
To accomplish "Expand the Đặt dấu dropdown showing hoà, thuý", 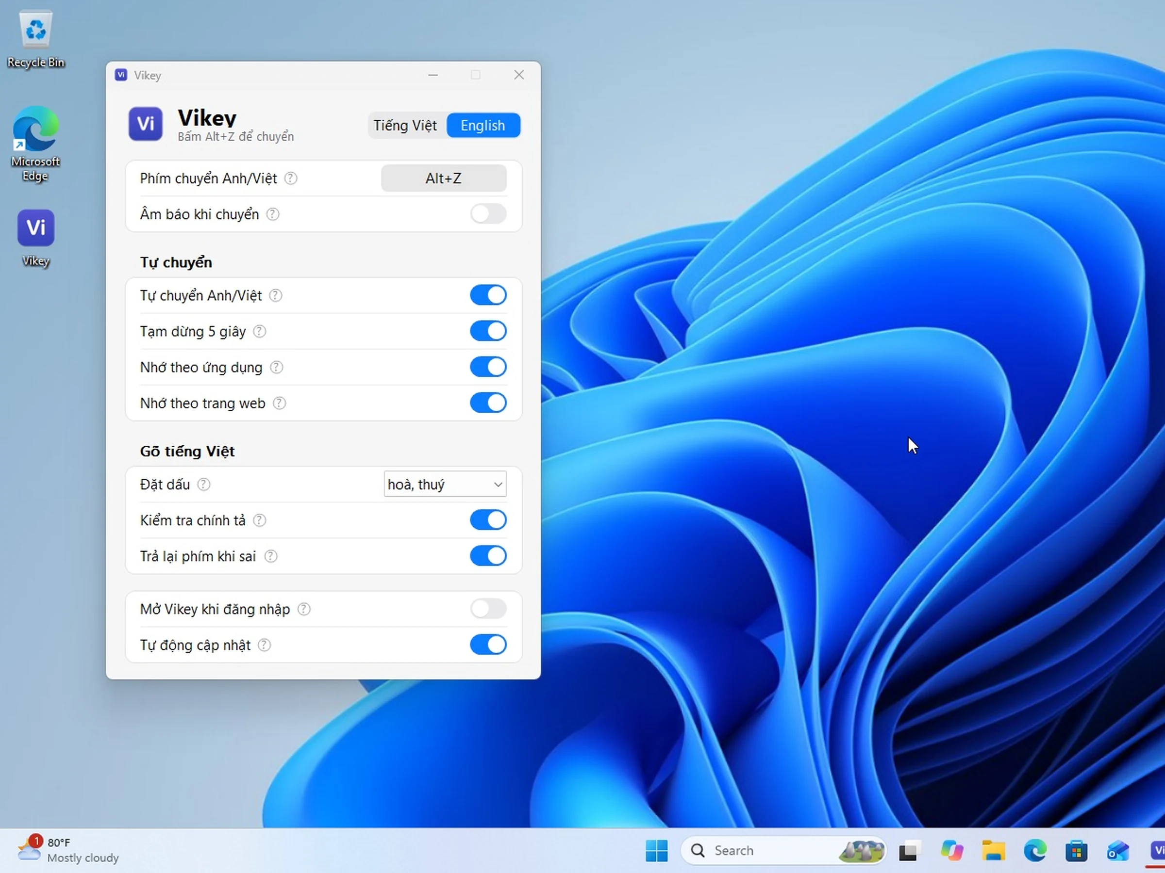I will tap(445, 484).
